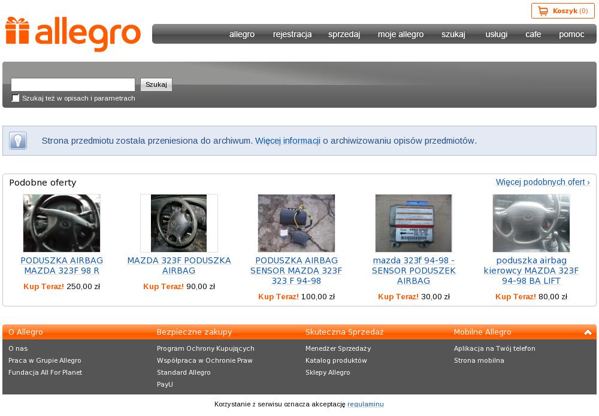The image size is (599, 416).
Task: Click the 80,00 zł price
Action: [x=553, y=297]
